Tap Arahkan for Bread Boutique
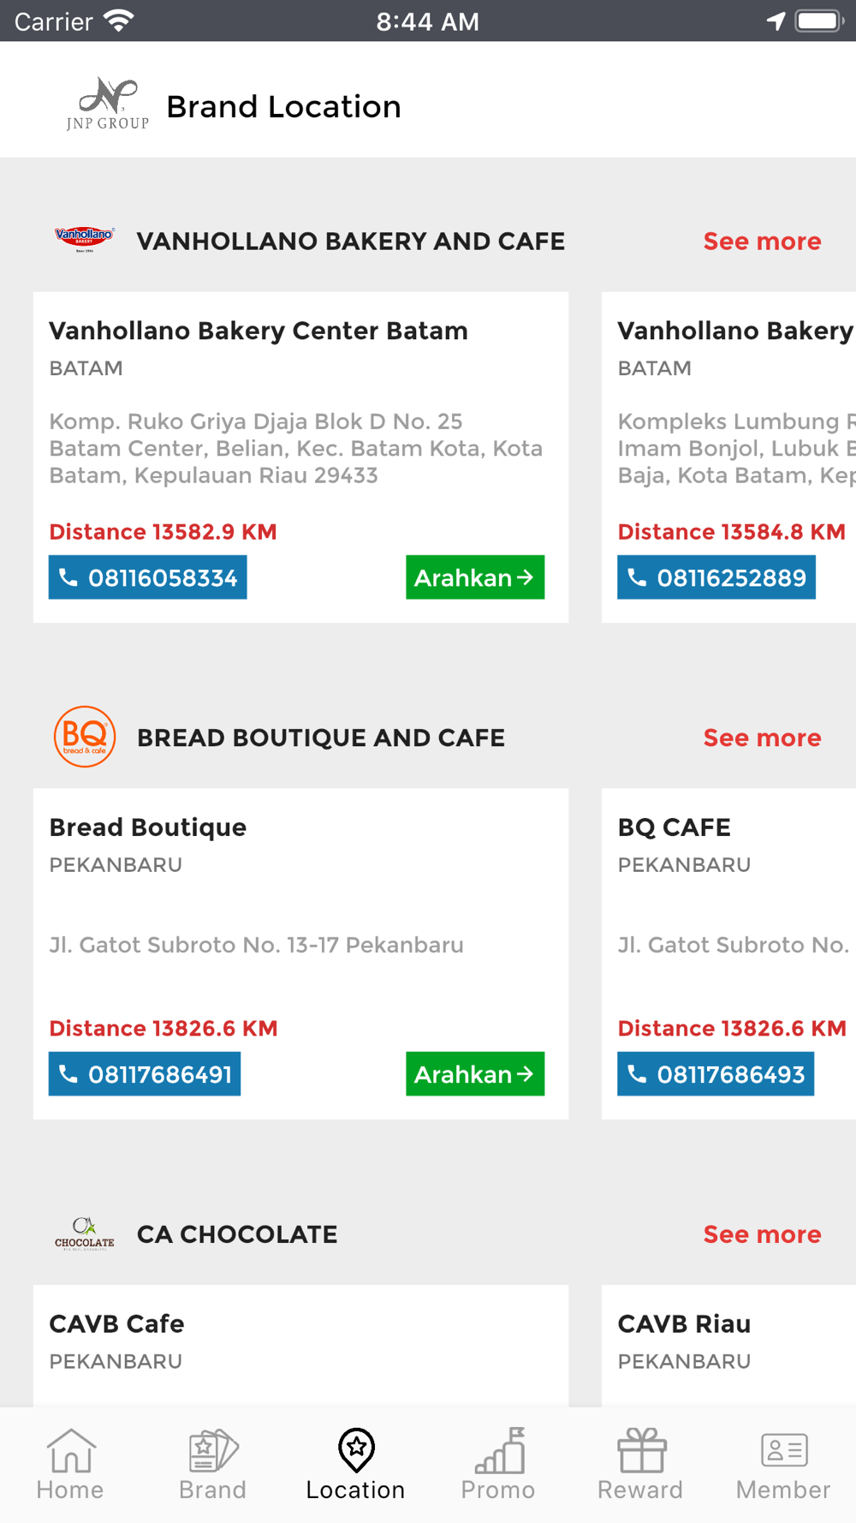 pyautogui.click(x=475, y=1074)
